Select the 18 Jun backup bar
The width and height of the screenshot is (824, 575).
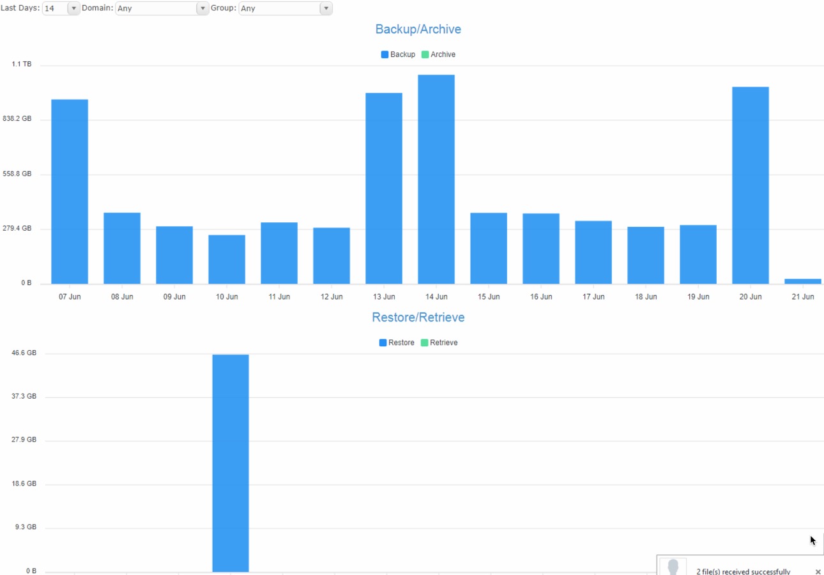(646, 255)
